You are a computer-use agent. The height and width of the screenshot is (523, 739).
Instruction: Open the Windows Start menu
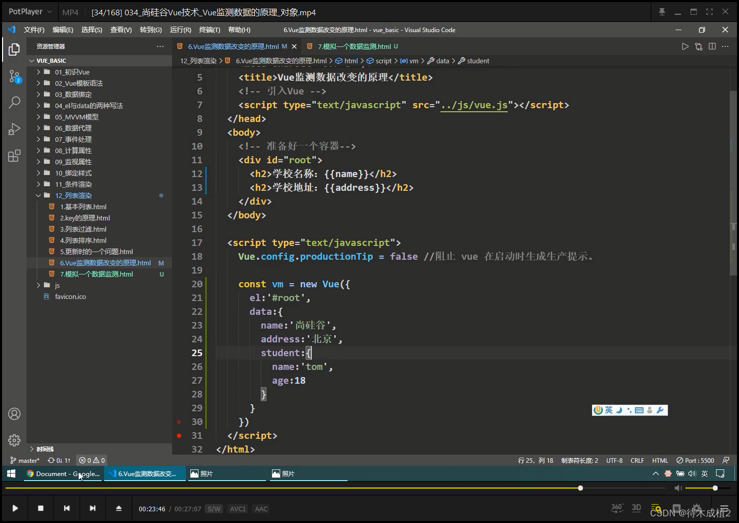[x=11, y=474]
